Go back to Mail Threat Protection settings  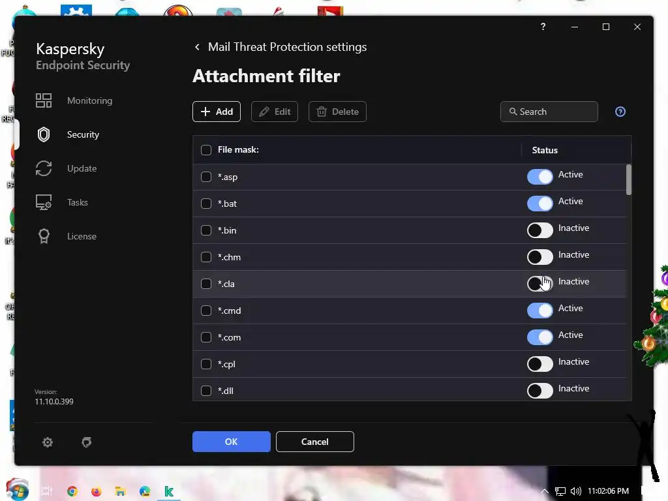pyautogui.click(x=197, y=47)
